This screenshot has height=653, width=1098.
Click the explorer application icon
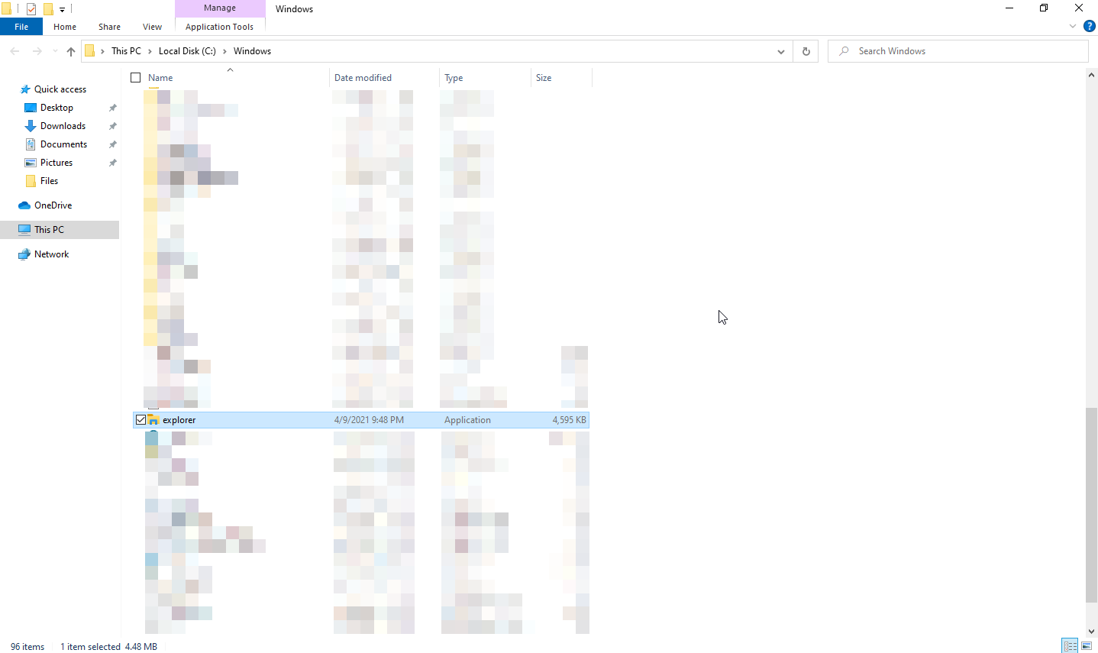coord(153,420)
